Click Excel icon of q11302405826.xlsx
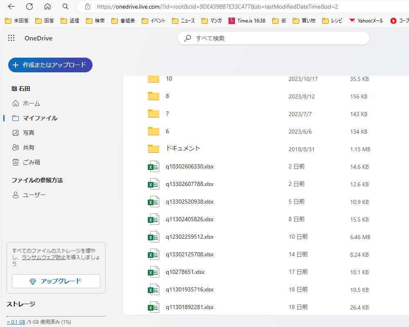This screenshot has width=409, height=327. (154, 219)
